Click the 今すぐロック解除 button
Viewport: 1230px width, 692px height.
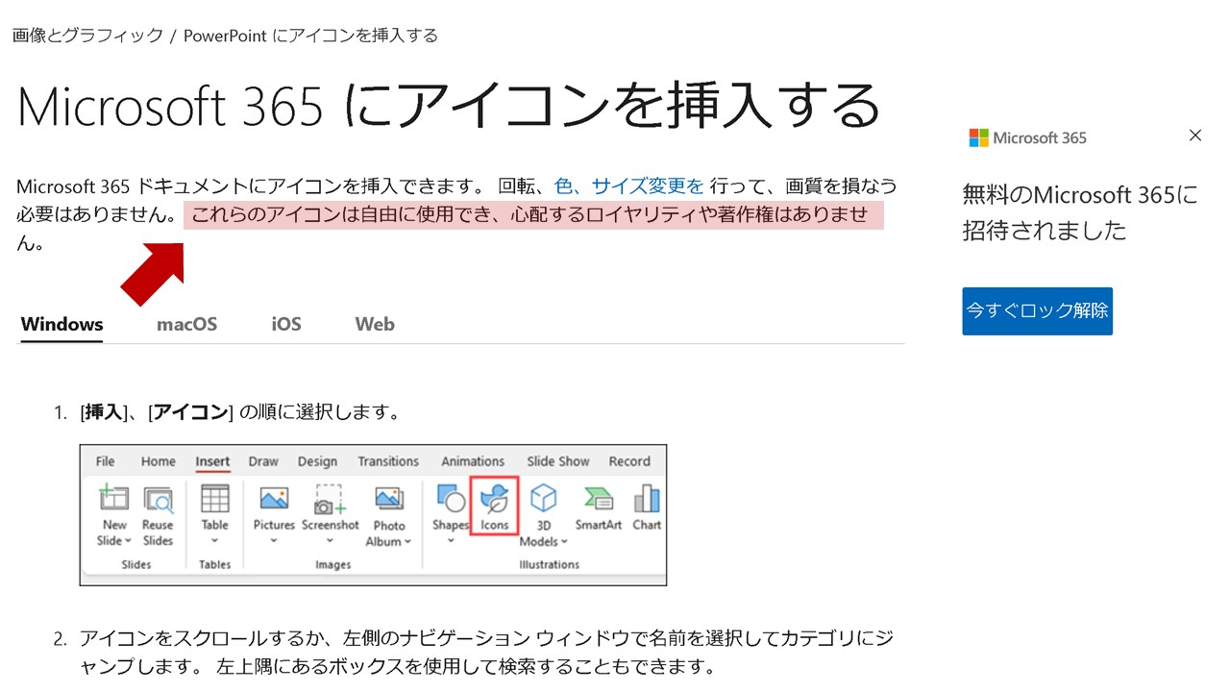[x=1037, y=310]
